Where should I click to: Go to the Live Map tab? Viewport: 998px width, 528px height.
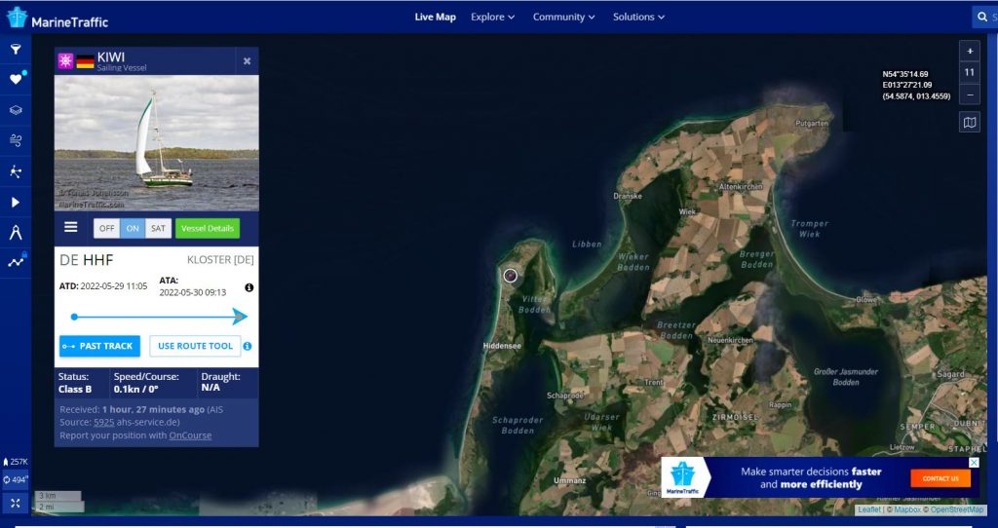coord(435,17)
